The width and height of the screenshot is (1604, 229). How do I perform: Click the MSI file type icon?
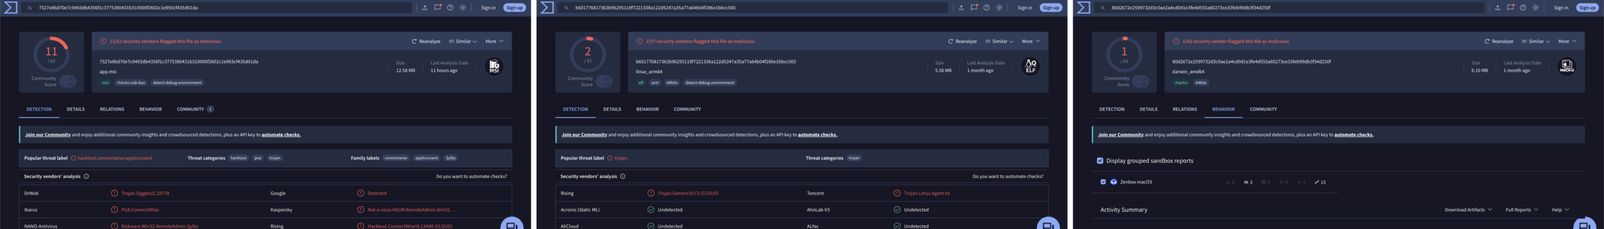[x=494, y=66]
